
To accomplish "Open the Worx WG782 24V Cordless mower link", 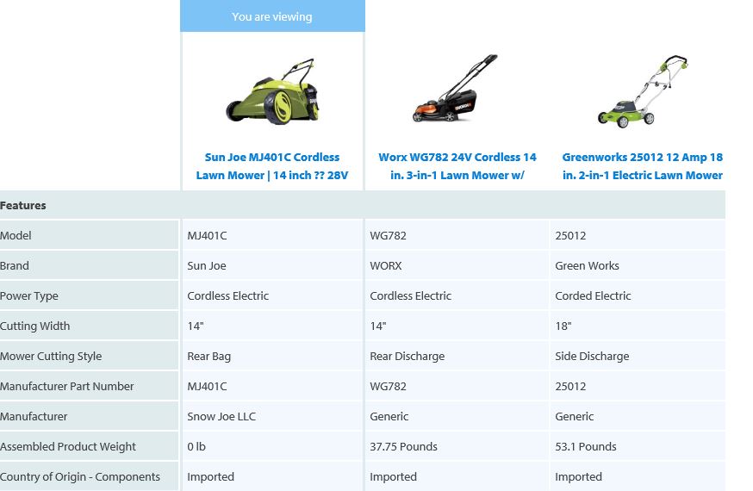I will (x=457, y=166).
